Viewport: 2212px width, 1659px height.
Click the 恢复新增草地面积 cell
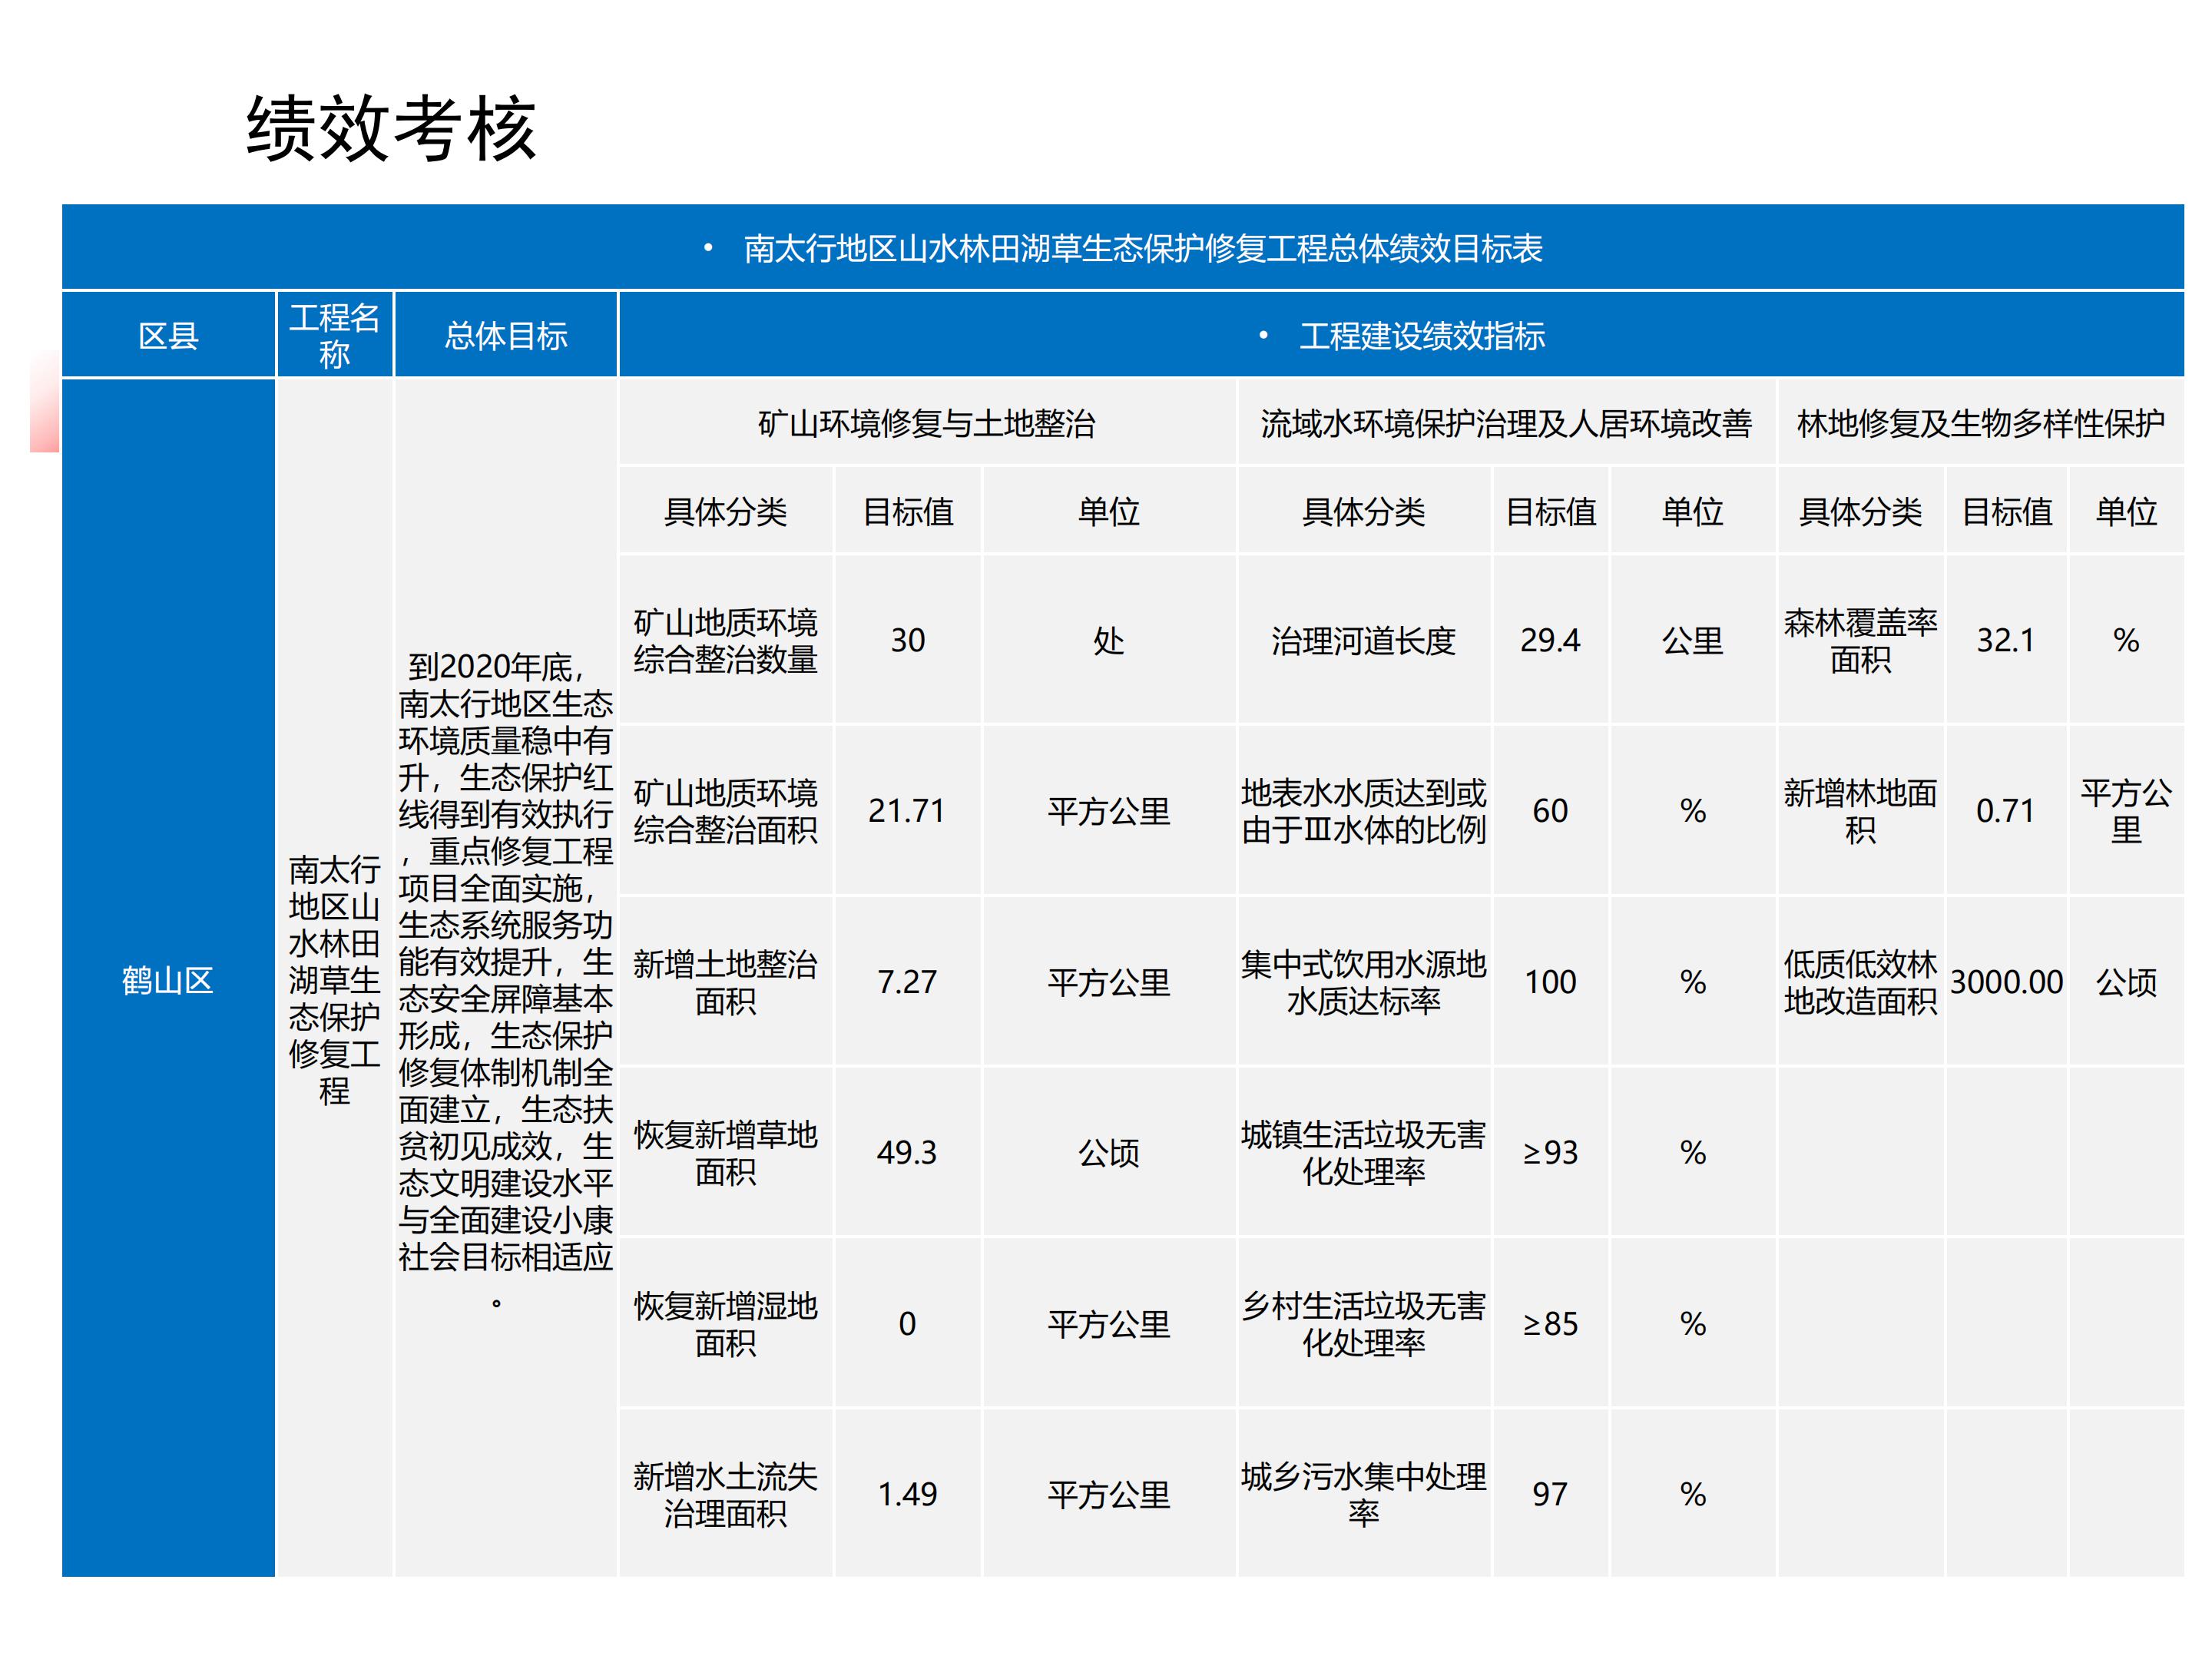726,1153
